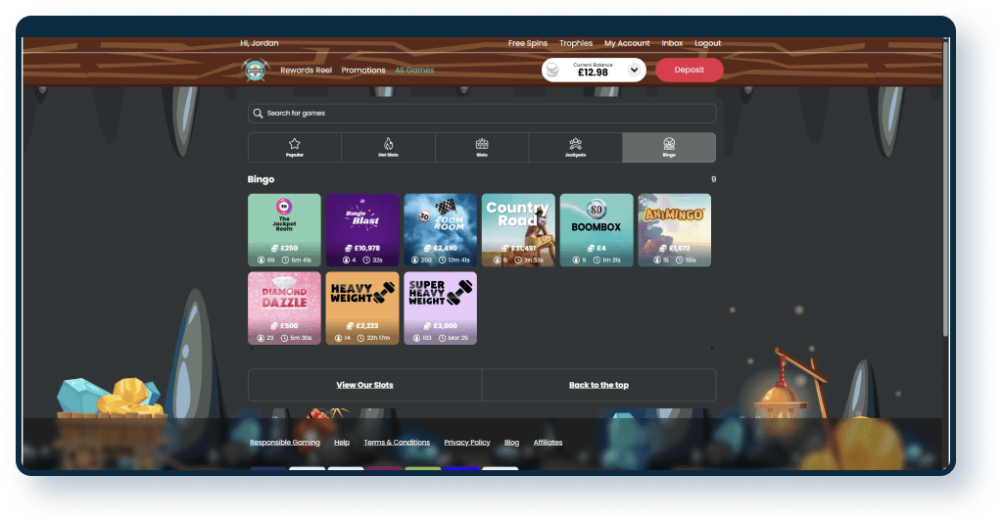This screenshot has height=523, width=1003.
Task: Launch The Jackpot Room bingo game
Action: pyautogui.click(x=284, y=229)
